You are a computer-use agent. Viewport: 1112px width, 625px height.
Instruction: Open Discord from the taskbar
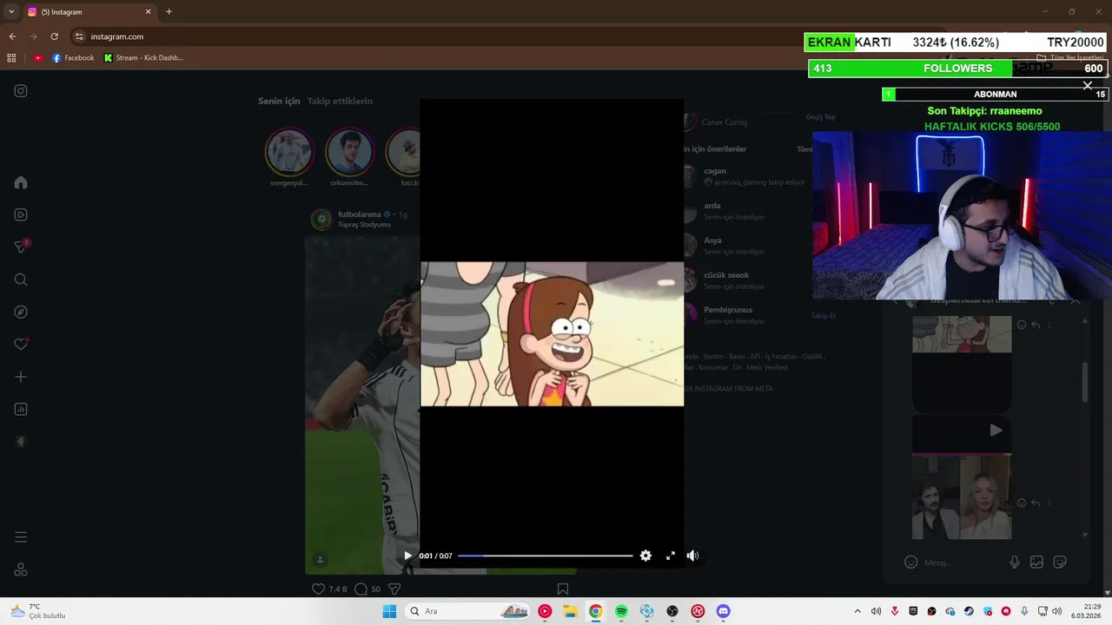(x=723, y=611)
